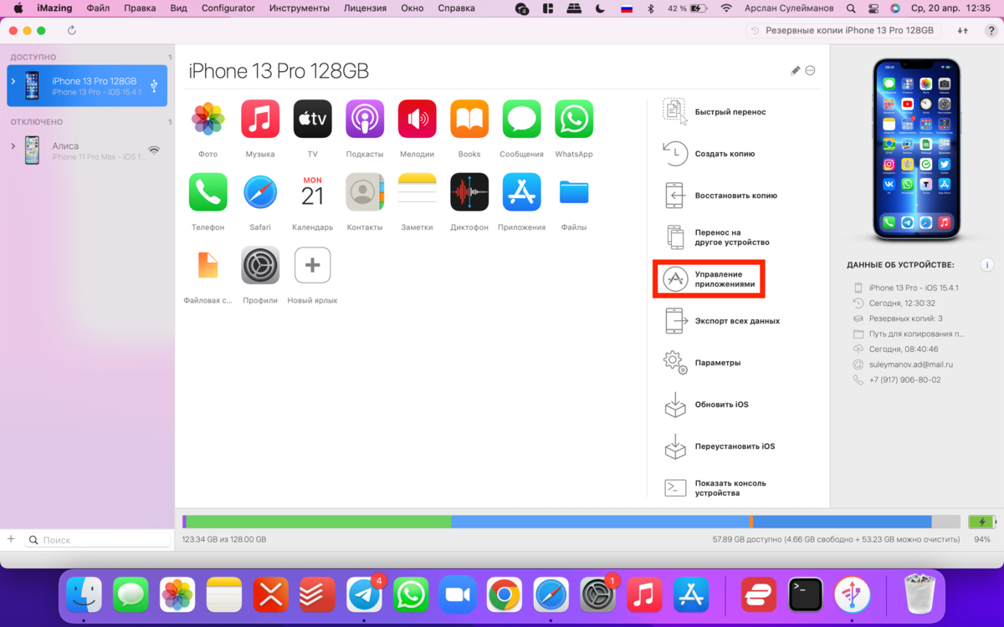Open the Мелодии ringtones icon
The width and height of the screenshot is (1004, 627).
coord(417,119)
